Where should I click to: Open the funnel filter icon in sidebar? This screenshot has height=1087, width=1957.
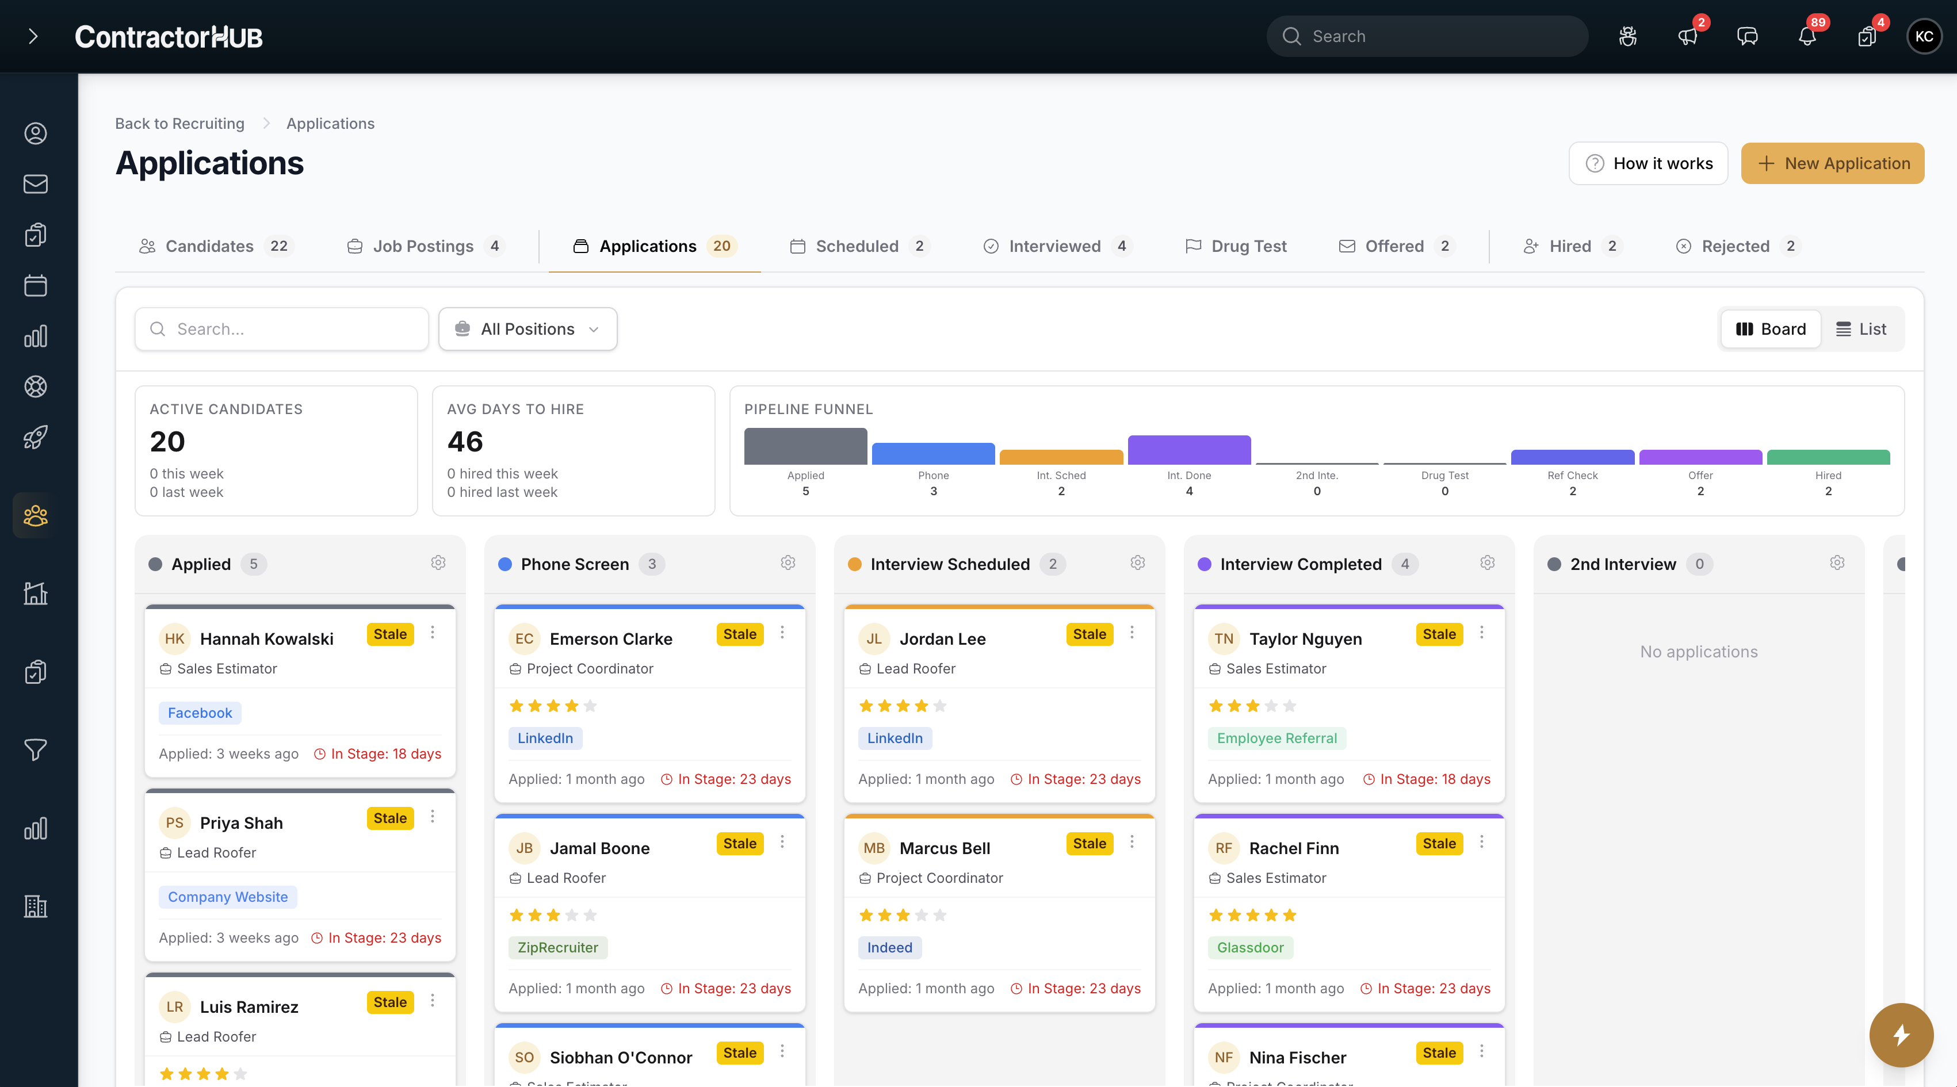(x=36, y=750)
